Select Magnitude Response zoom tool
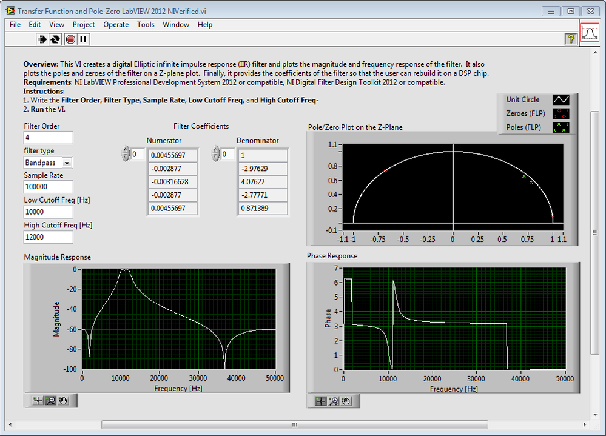The image size is (606, 436). pos(50,400)
